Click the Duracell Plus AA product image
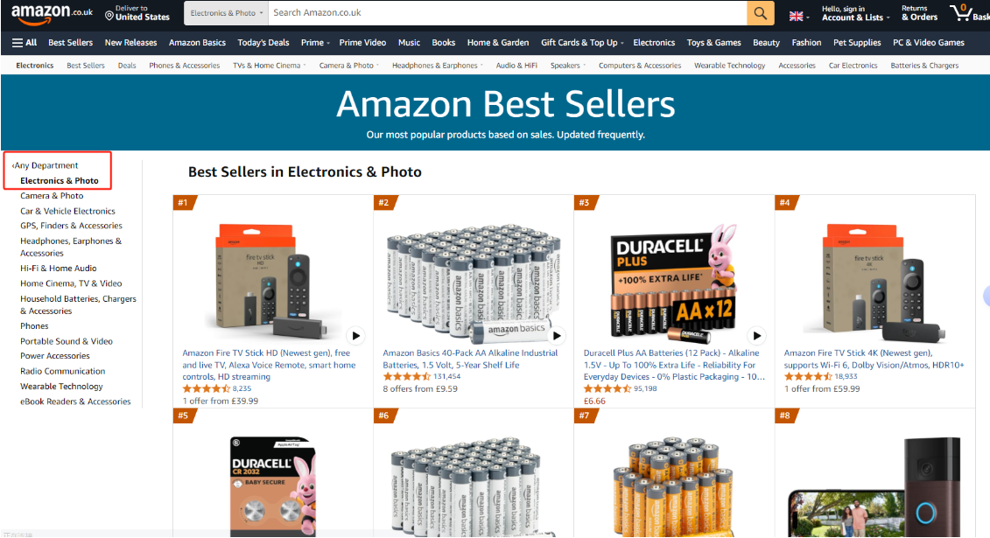 click(674, 282)
